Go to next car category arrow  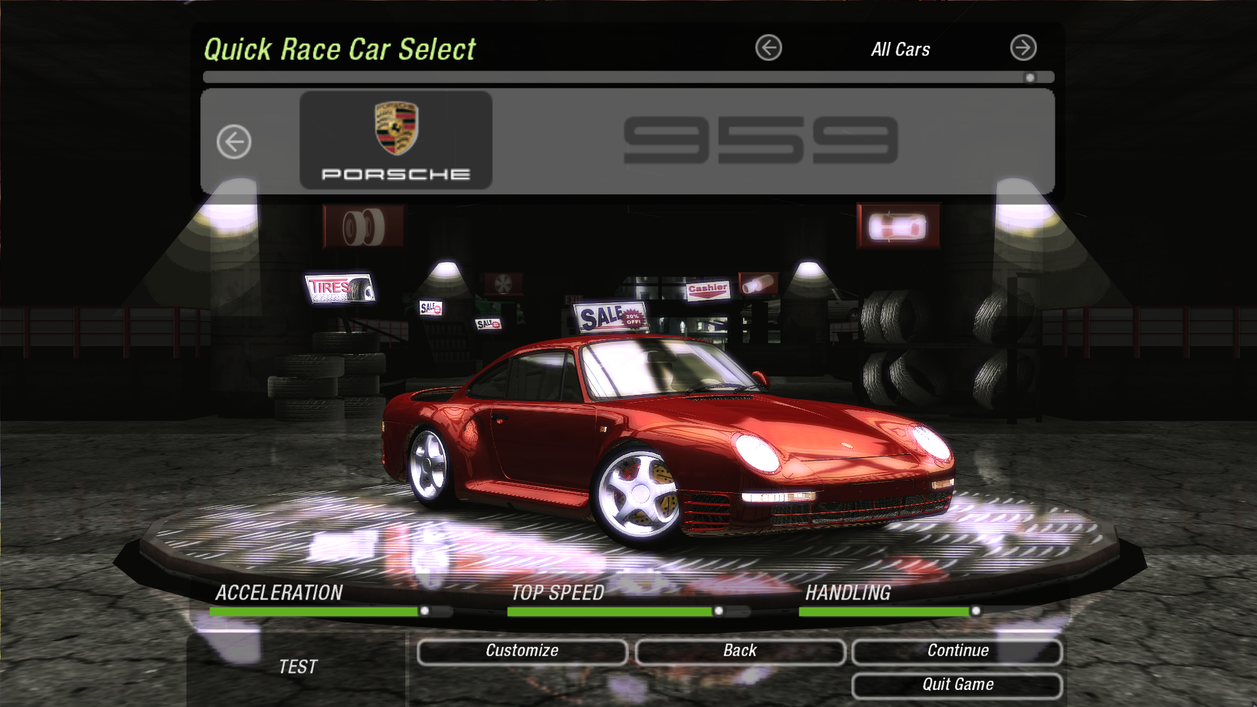(1023, 48)
